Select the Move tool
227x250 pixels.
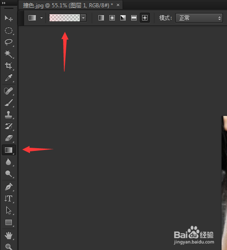click(x=9, y=18)
